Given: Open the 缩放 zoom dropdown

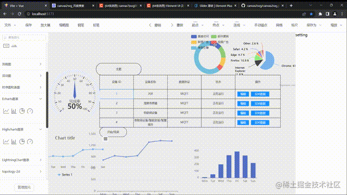Looking at the screenshot, I should coord(336,25).
